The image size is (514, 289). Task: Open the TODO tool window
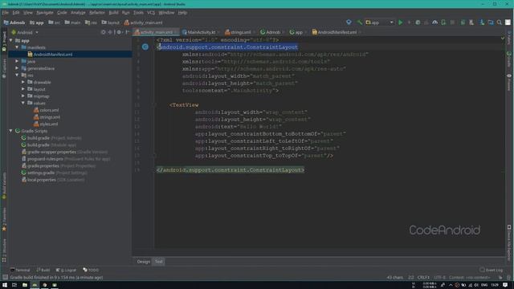(x=91, y=270)
